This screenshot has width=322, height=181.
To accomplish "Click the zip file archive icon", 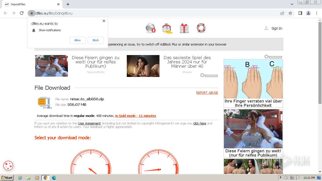I will pos(45,102).
